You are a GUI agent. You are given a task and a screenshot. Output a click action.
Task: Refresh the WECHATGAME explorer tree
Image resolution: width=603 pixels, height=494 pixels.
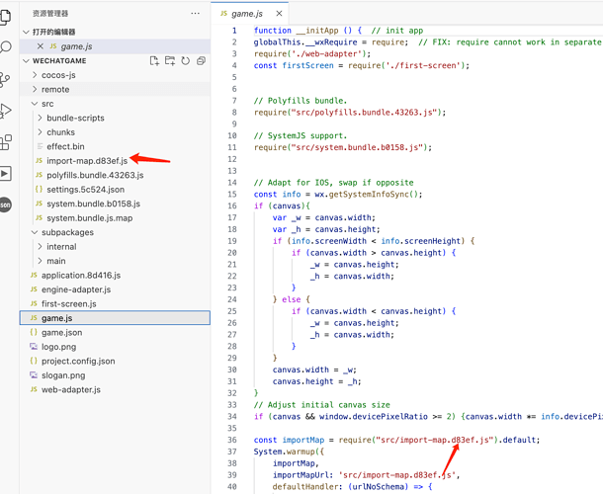186,60
